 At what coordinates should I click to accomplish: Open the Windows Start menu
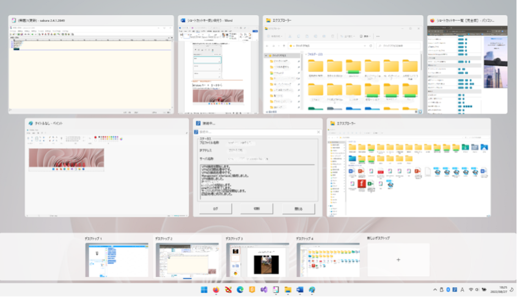point(205,289)
